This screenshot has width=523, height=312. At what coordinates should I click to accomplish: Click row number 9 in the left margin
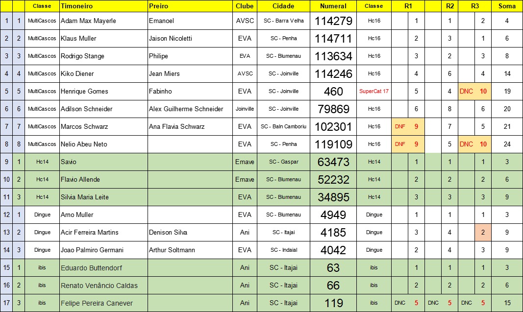pyautogui.click(x=6, y=162)
